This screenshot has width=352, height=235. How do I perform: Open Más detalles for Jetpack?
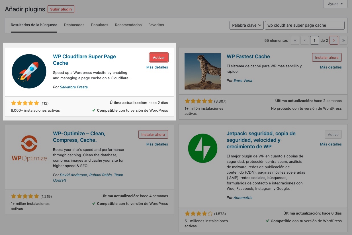coord(331,144)
